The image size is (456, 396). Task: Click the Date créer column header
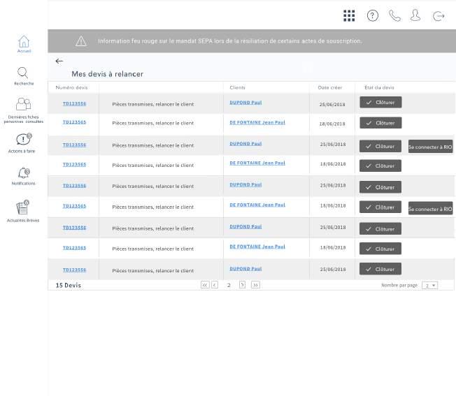pos(330,87)
